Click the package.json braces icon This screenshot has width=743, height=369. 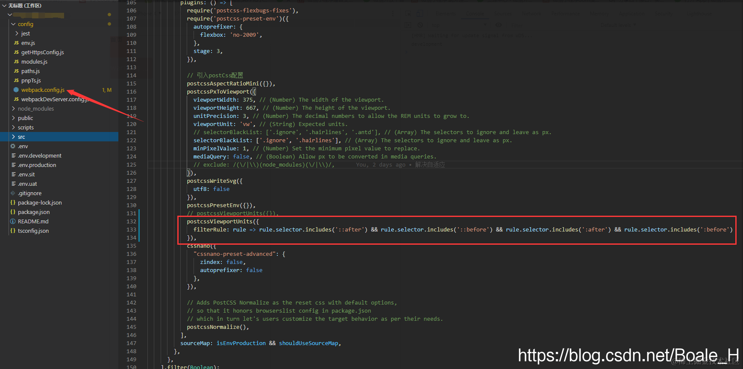click(x=13, y=212)
